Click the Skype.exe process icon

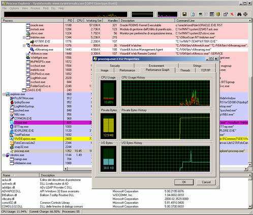pyautogui.click(x=12, y=123)
